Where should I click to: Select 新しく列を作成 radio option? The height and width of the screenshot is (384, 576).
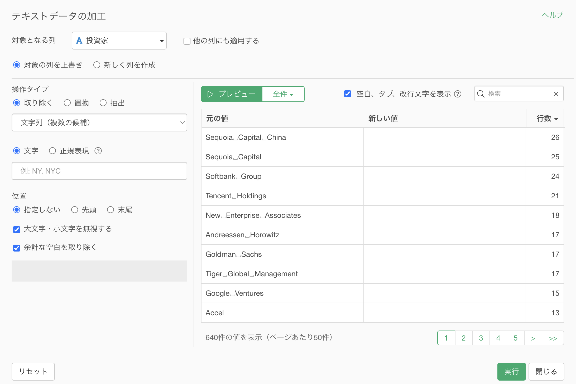coord(97,65)
